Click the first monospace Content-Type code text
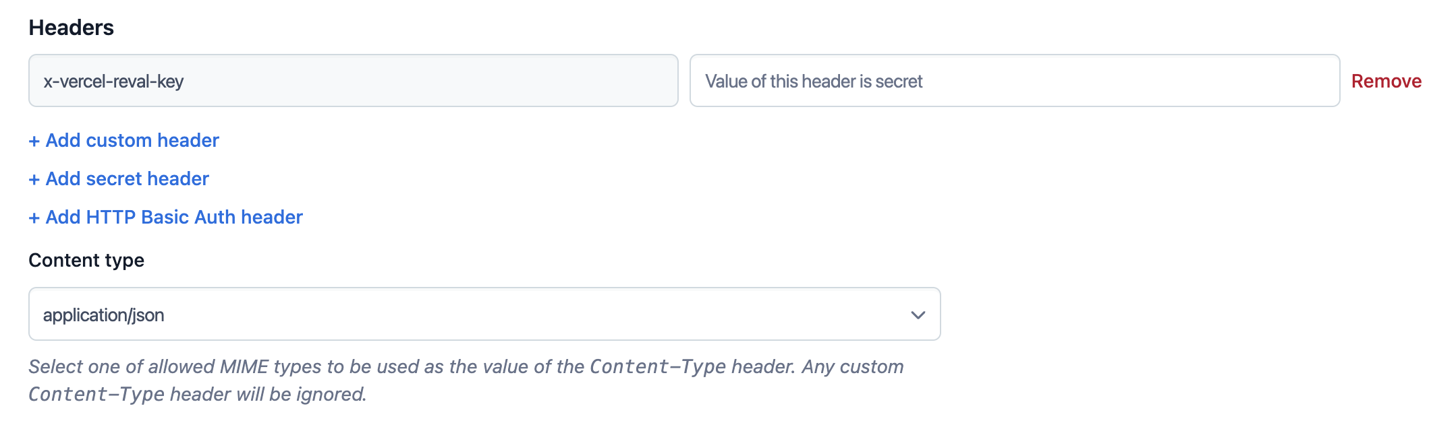The image size is (1456, 427). (x=658, y=366)
